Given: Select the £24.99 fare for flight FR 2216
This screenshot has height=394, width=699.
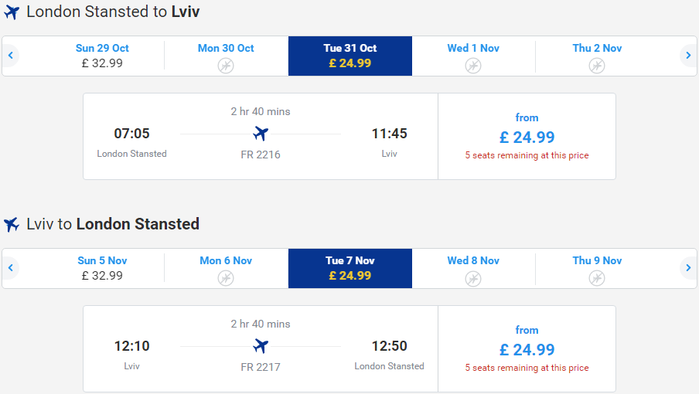Looking at the screenshot, I should [527, 136].
